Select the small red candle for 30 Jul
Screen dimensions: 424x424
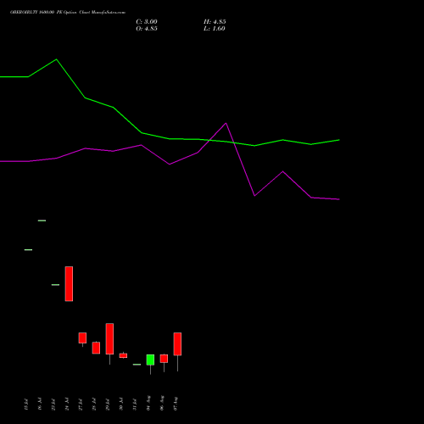[123, 355]
